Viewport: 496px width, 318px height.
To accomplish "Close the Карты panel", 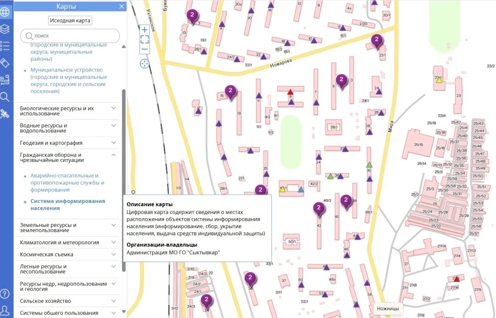I will (122, 6).
